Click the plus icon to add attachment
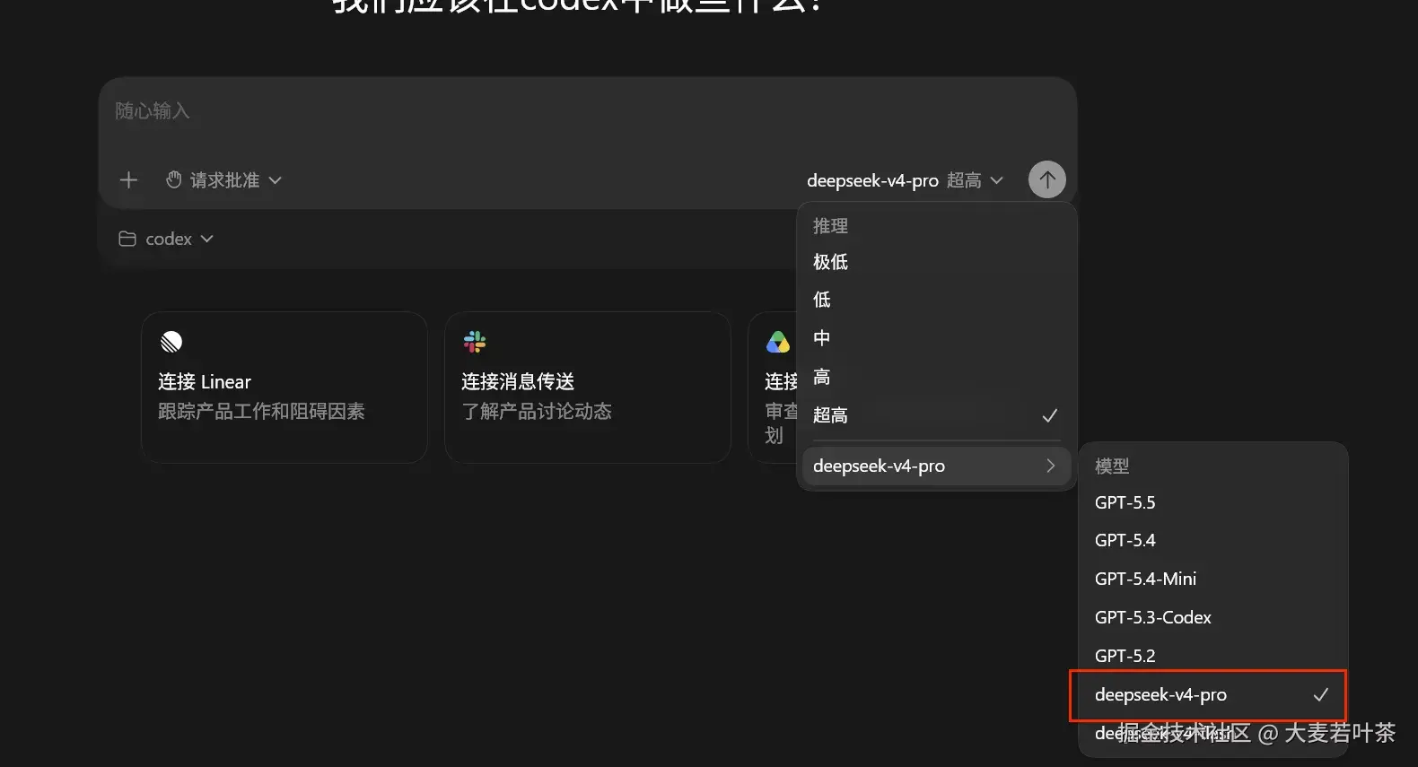This screenshot has height=767, width=1418. pos(128,180)
